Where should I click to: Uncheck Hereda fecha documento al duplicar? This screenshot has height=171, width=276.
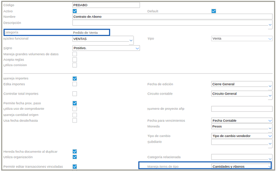(75, 151)
